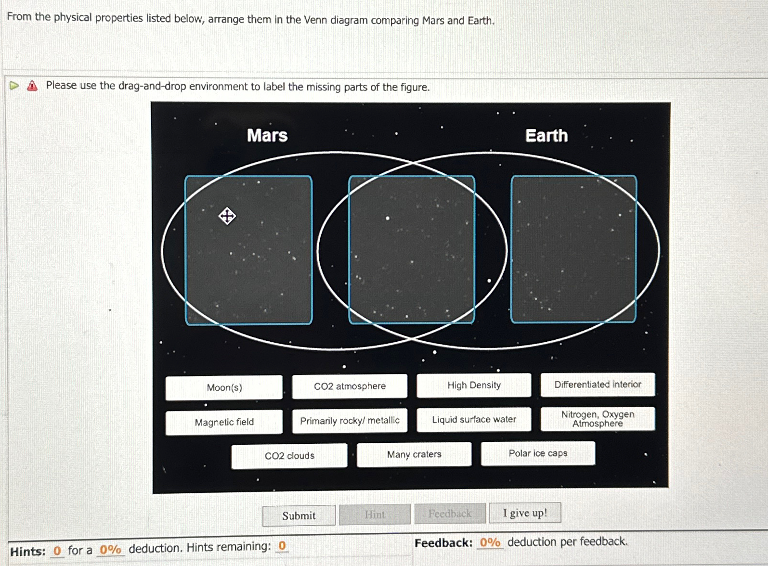Screen dimensions: 768x566
Task: Click the Earth heading text
Action: [x=547, y=136]
